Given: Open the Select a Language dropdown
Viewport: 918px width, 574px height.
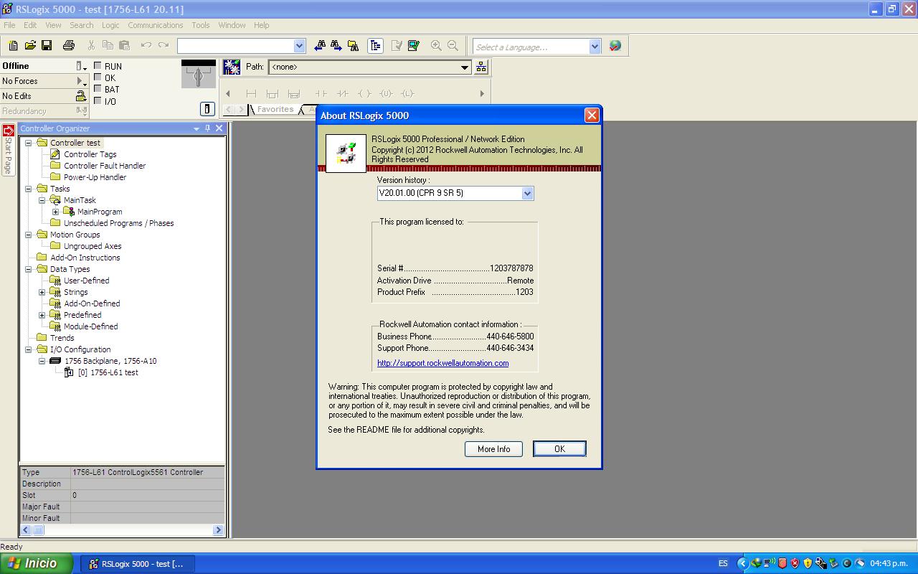Looking at the screenshot, I should pyautogui.click(x=595, y=46).
